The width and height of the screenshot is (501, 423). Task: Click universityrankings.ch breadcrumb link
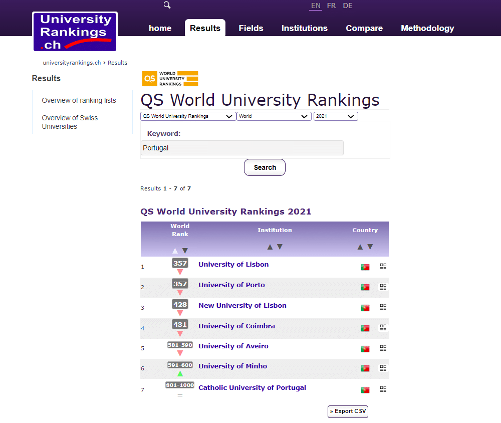[72, 63]
